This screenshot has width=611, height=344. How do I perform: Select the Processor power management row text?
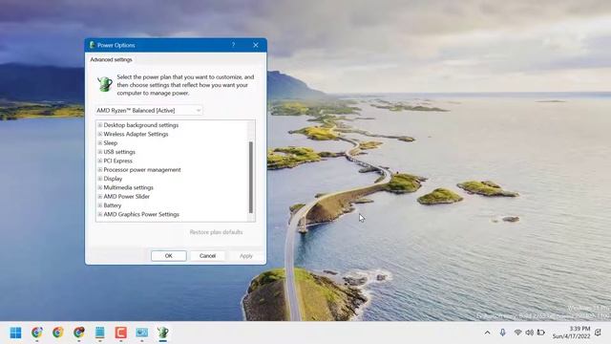142,170
